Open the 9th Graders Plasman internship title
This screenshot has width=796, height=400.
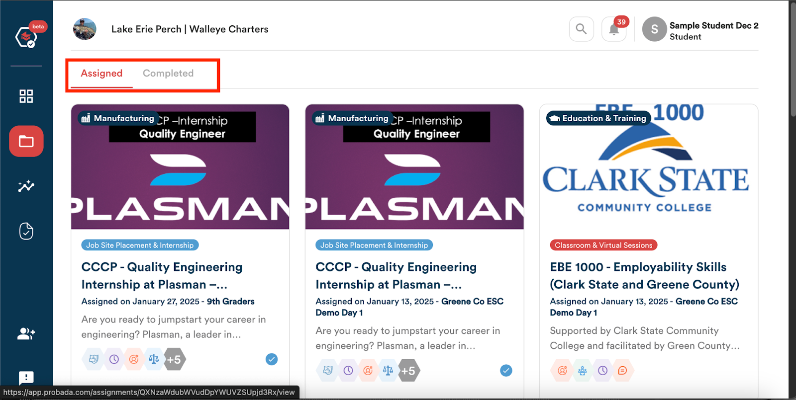162,276
